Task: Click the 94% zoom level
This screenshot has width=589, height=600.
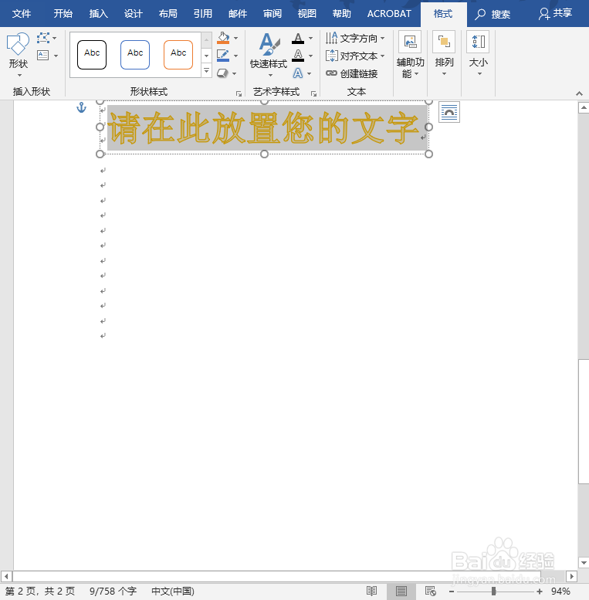Action: [560, 592]
